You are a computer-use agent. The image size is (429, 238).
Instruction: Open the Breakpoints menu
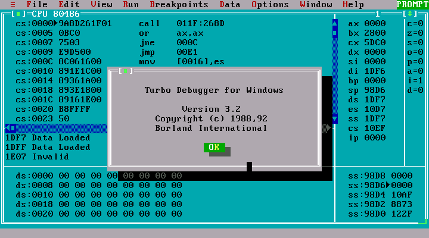pos(179,4)
